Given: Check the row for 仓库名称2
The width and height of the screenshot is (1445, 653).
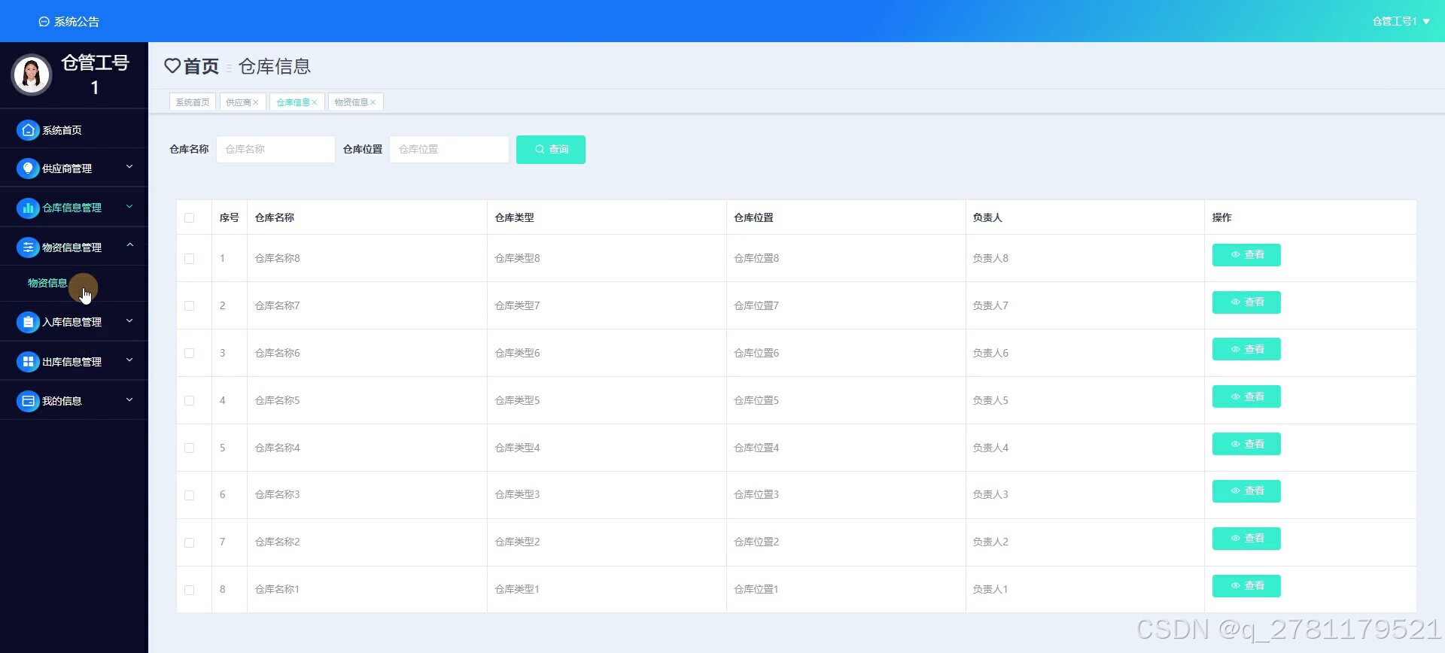Looking at the screenshot, I should pyautogui.click(x=190, y=543).
